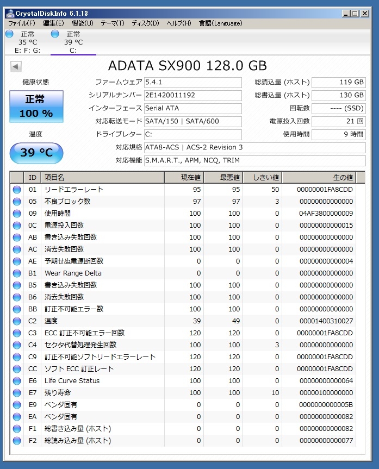Click the status orb for temperature attribute C2

click(17, 321)
